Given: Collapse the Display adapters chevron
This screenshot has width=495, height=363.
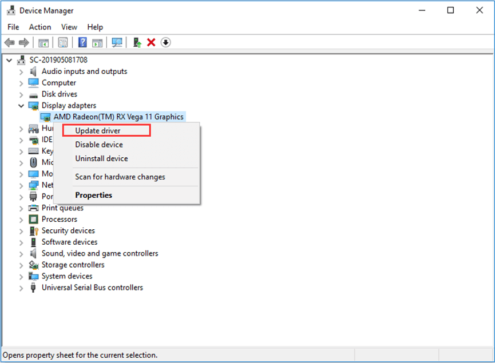Looking at the screenshot, I should point(21,106).
